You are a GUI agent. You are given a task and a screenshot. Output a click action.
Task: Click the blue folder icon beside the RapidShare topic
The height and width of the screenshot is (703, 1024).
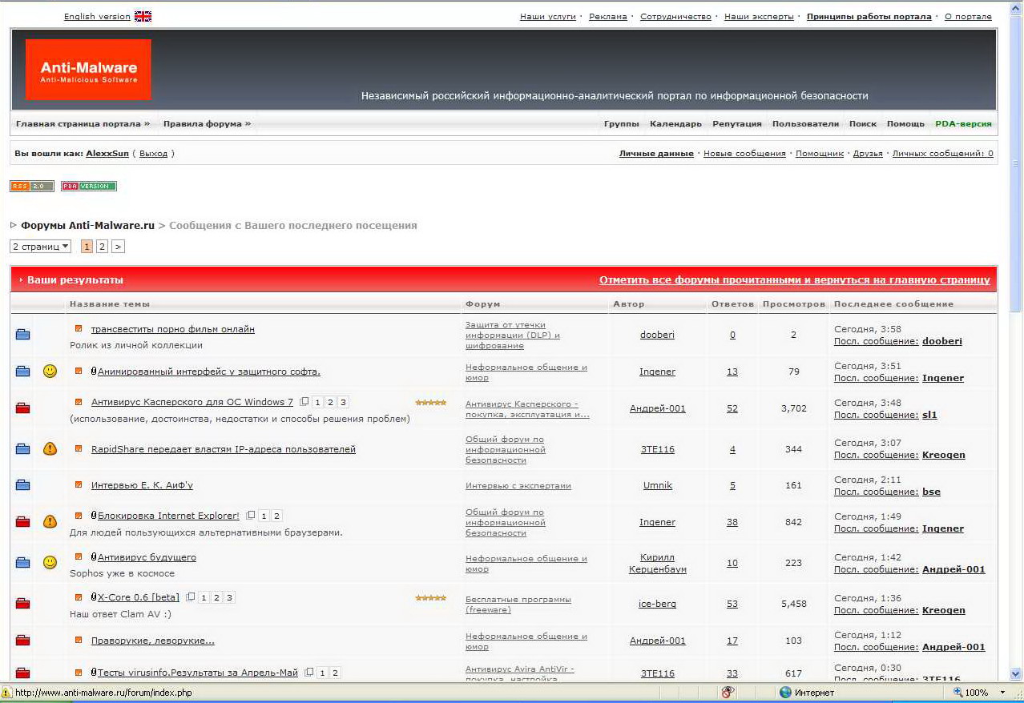pyautogui.click(x=22, y=449)
